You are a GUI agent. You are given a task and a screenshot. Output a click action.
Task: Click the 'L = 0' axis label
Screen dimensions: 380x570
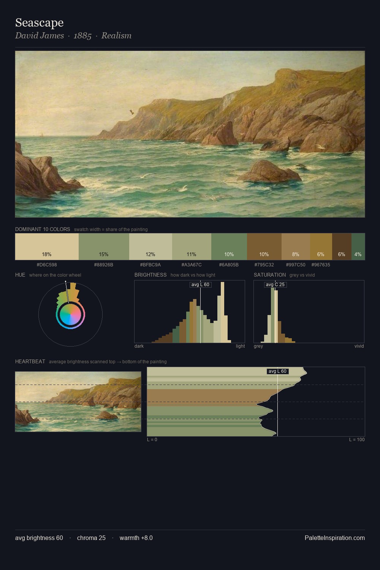pos(152,440)
